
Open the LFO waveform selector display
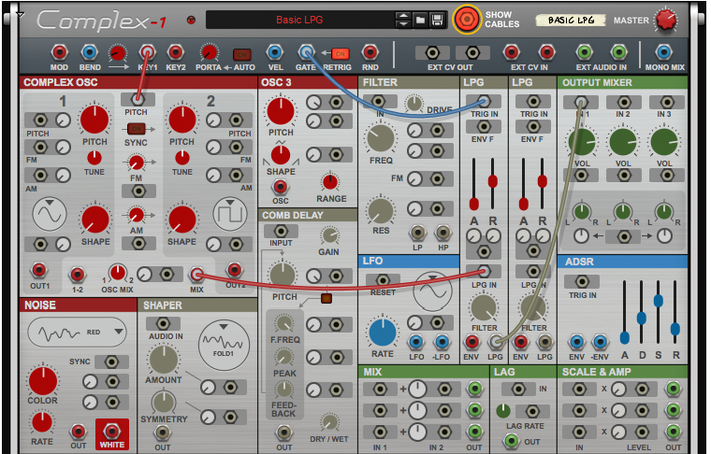(x=432, y=291)
